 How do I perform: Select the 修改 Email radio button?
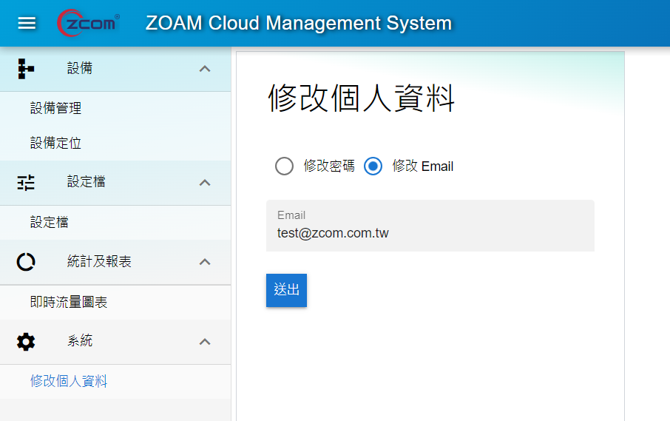[x=373, y=166]
